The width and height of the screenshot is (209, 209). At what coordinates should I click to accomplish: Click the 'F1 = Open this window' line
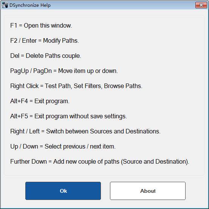click(41, 25)
